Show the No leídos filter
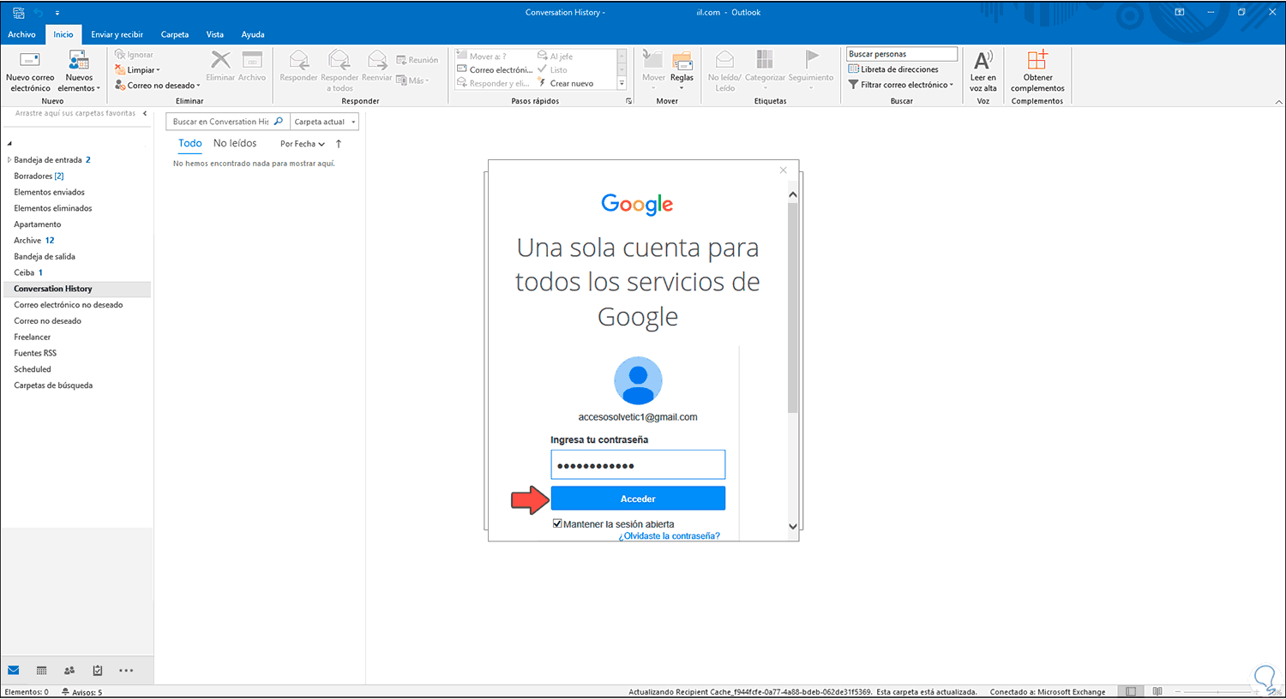Image resolution: width=1286 pixels, height=699 pixels. pyautogui.click(x=235, y=144)
